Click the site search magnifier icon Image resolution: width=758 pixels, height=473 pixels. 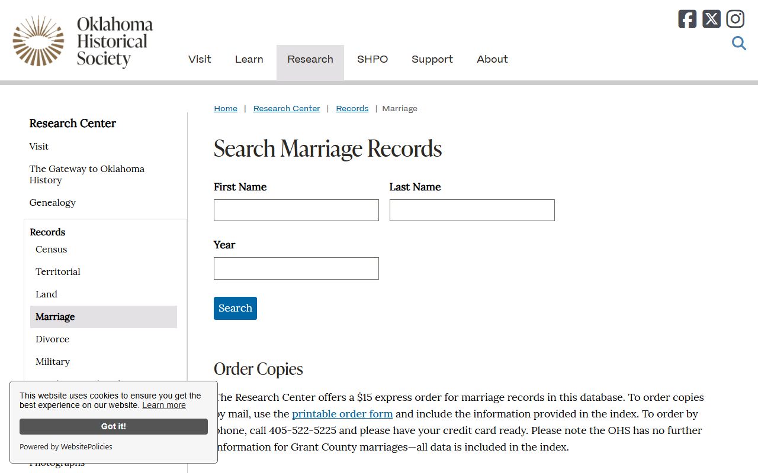738,43
